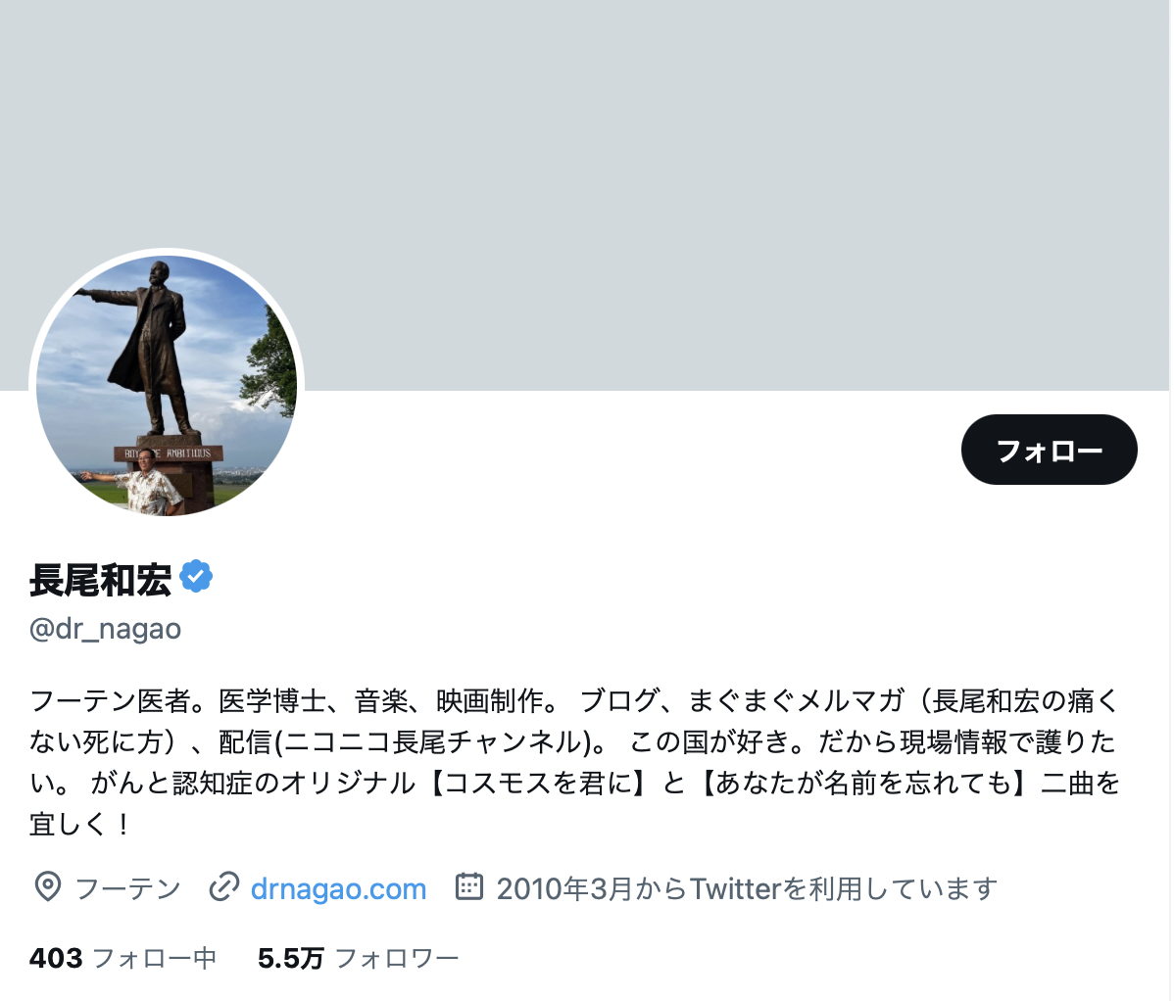Click the フーテン location text

pyautogui.click(x=128, y=888)
